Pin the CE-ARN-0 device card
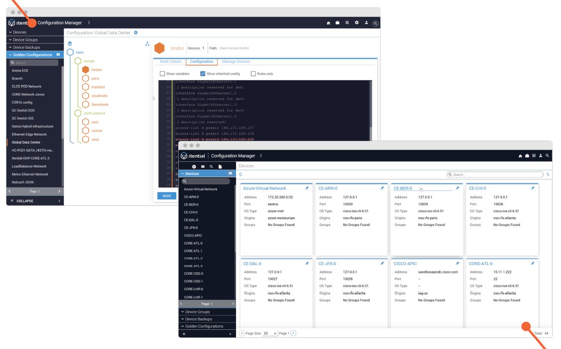Viewport: 561px width, 349px height. [x=382, y=188]
